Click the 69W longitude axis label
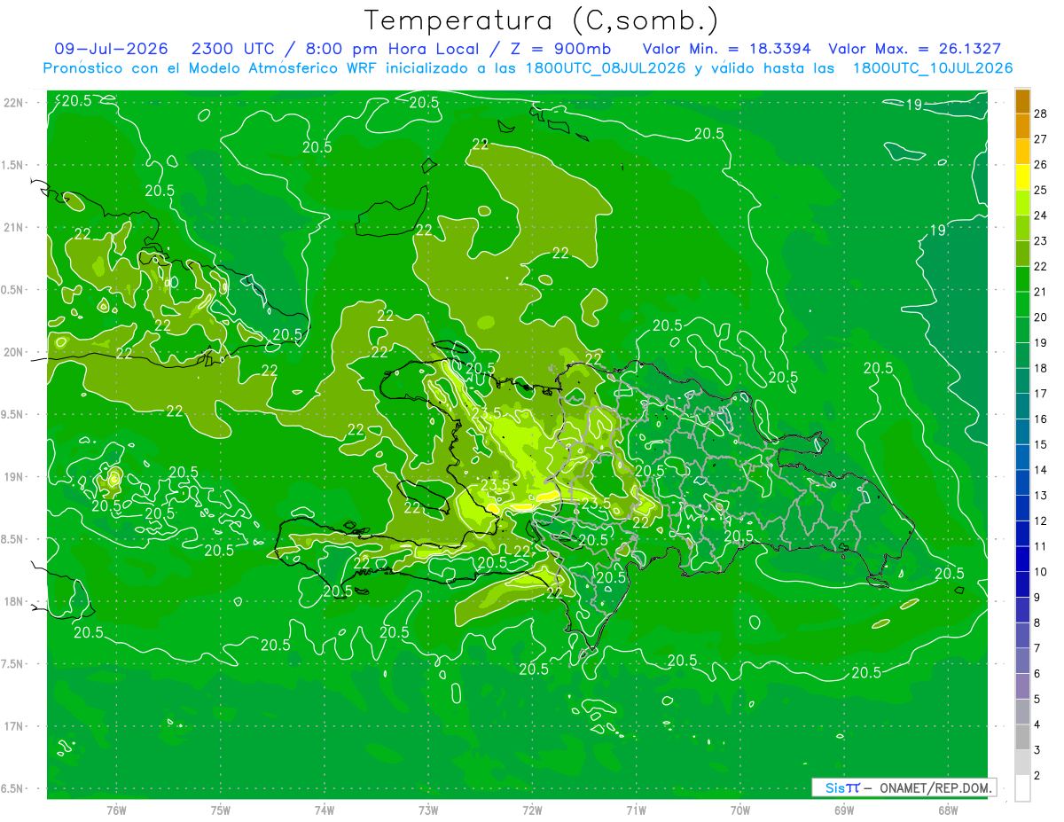1064x822 pixels. pyautogui.click(x=844, y=810)
